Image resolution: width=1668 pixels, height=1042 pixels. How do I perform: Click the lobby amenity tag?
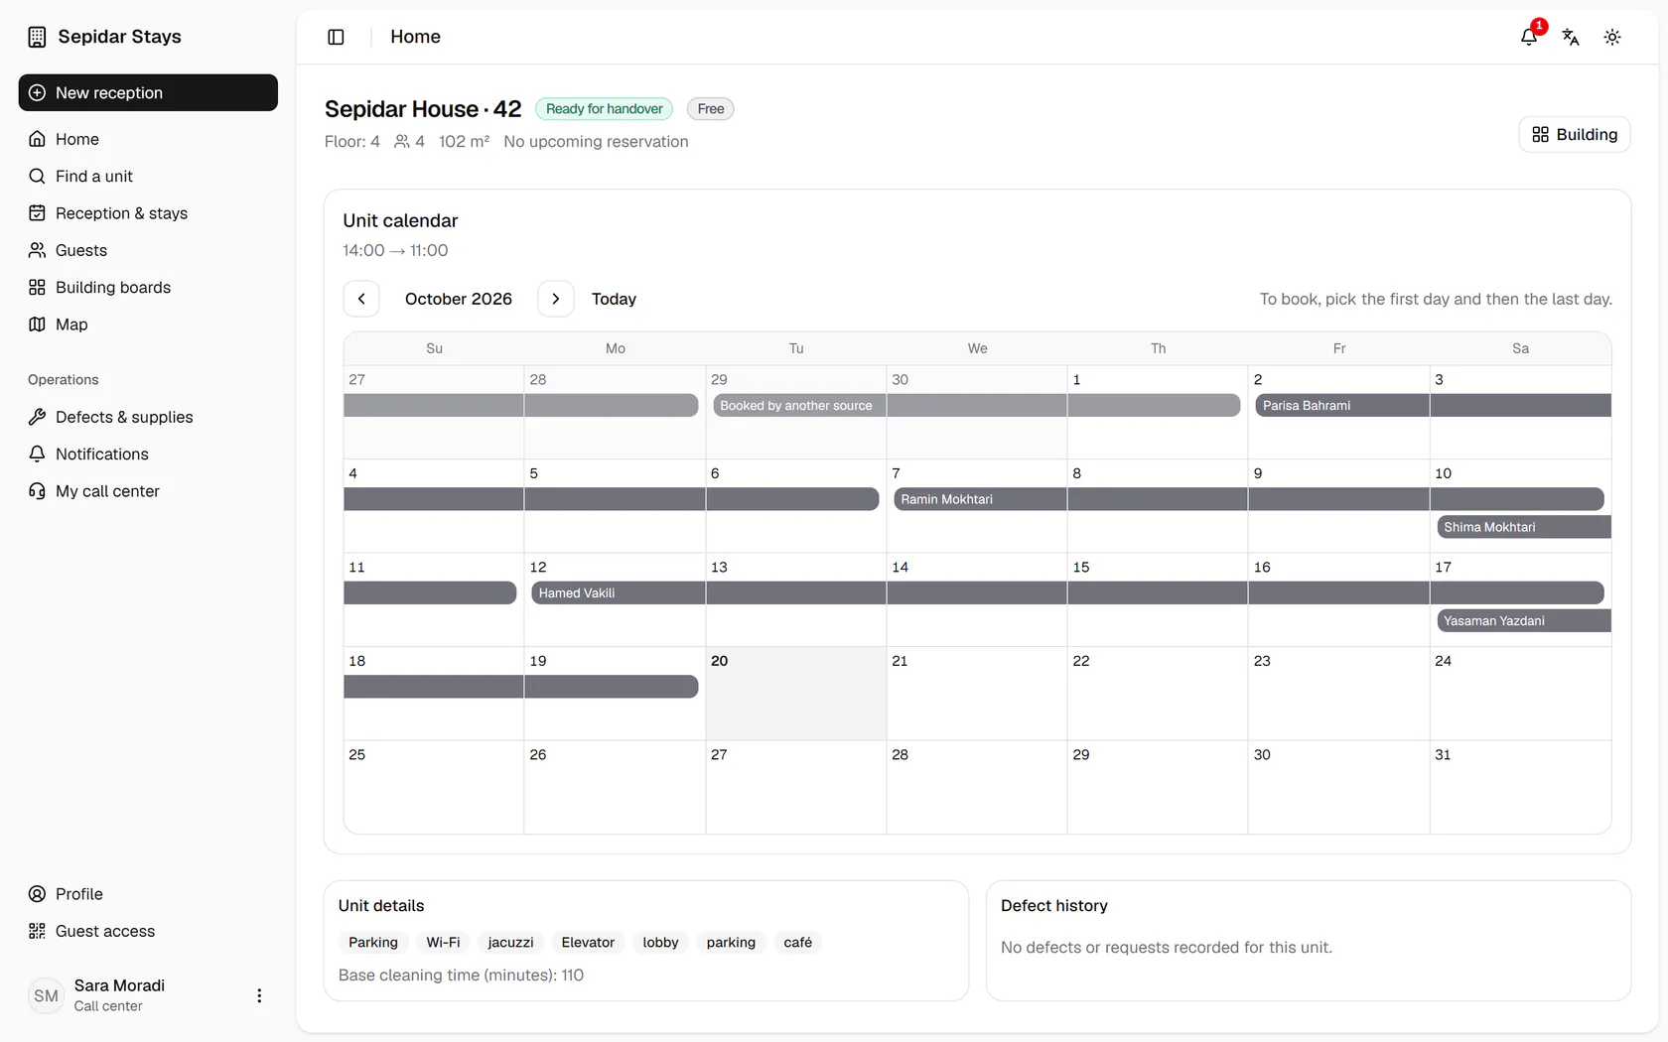(660, 943)
